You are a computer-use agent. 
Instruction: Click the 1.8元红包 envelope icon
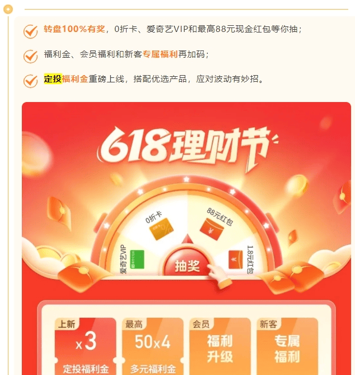tap(236, 259)
